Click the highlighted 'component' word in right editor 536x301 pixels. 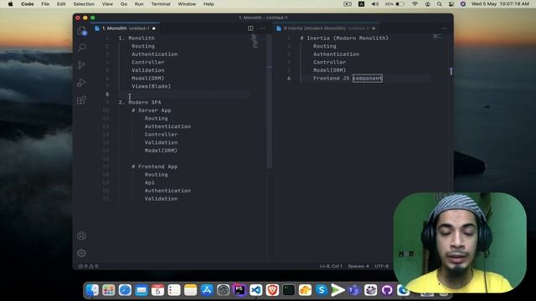point(368,78)
